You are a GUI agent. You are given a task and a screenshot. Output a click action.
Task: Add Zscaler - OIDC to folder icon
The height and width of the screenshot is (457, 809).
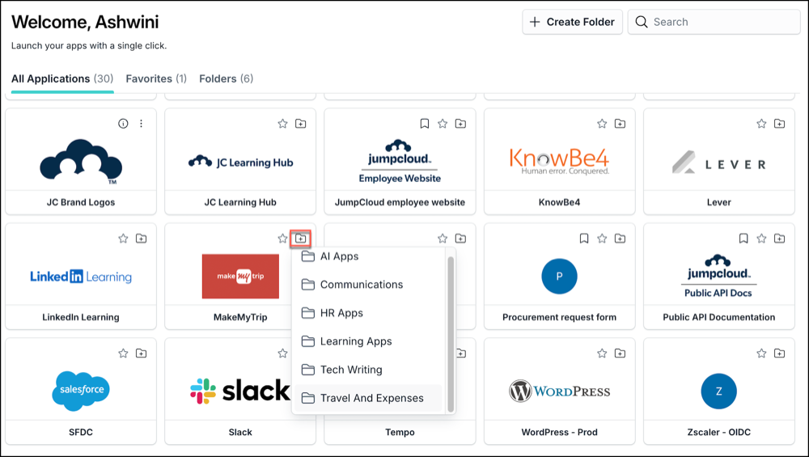click(x=780, y=353)
